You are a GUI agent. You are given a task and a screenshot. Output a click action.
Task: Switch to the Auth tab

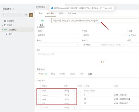click(x=81, y=74)
